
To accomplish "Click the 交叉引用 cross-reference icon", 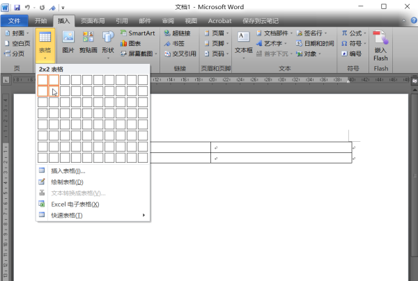I will point(180,54).
